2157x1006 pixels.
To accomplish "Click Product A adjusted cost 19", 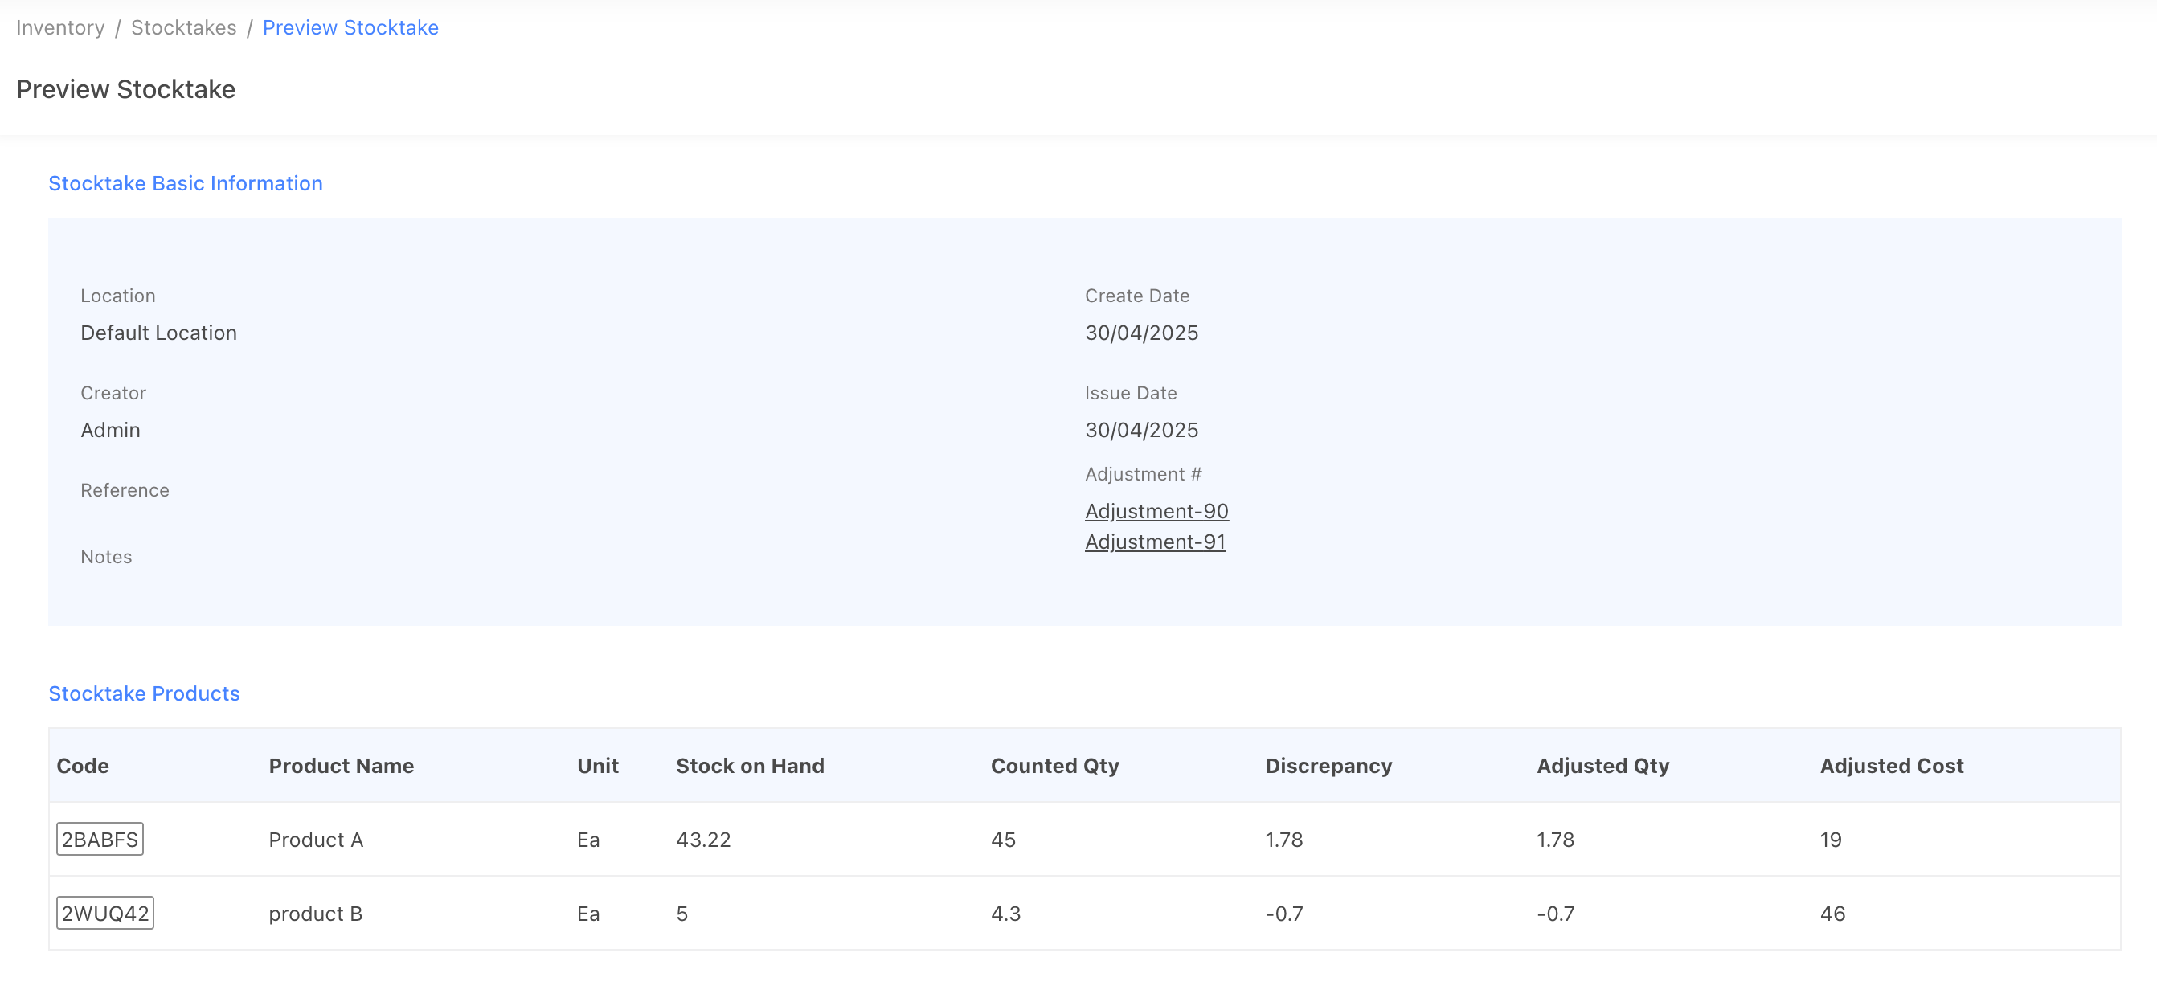I will pos(1830,840).
